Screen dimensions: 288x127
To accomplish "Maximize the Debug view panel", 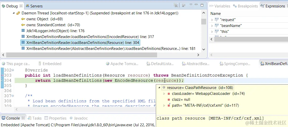I will pyautogui.click(x=202, y=5).
